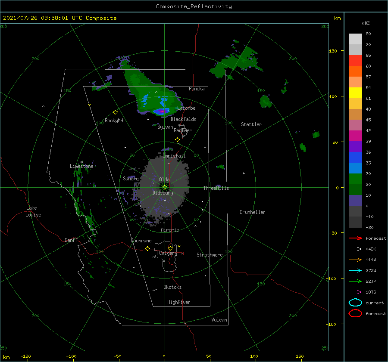The height and width of the screenshot is (362, 388).
Task: Click the Innisfail label
Action: (x=174, y=156)
